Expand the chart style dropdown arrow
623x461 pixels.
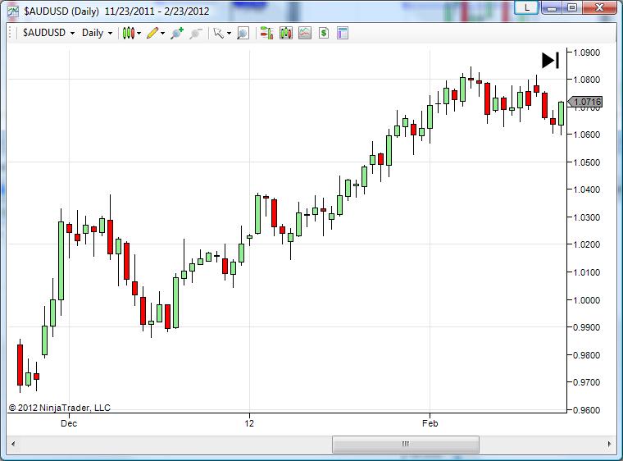click(x=139, y=34)
